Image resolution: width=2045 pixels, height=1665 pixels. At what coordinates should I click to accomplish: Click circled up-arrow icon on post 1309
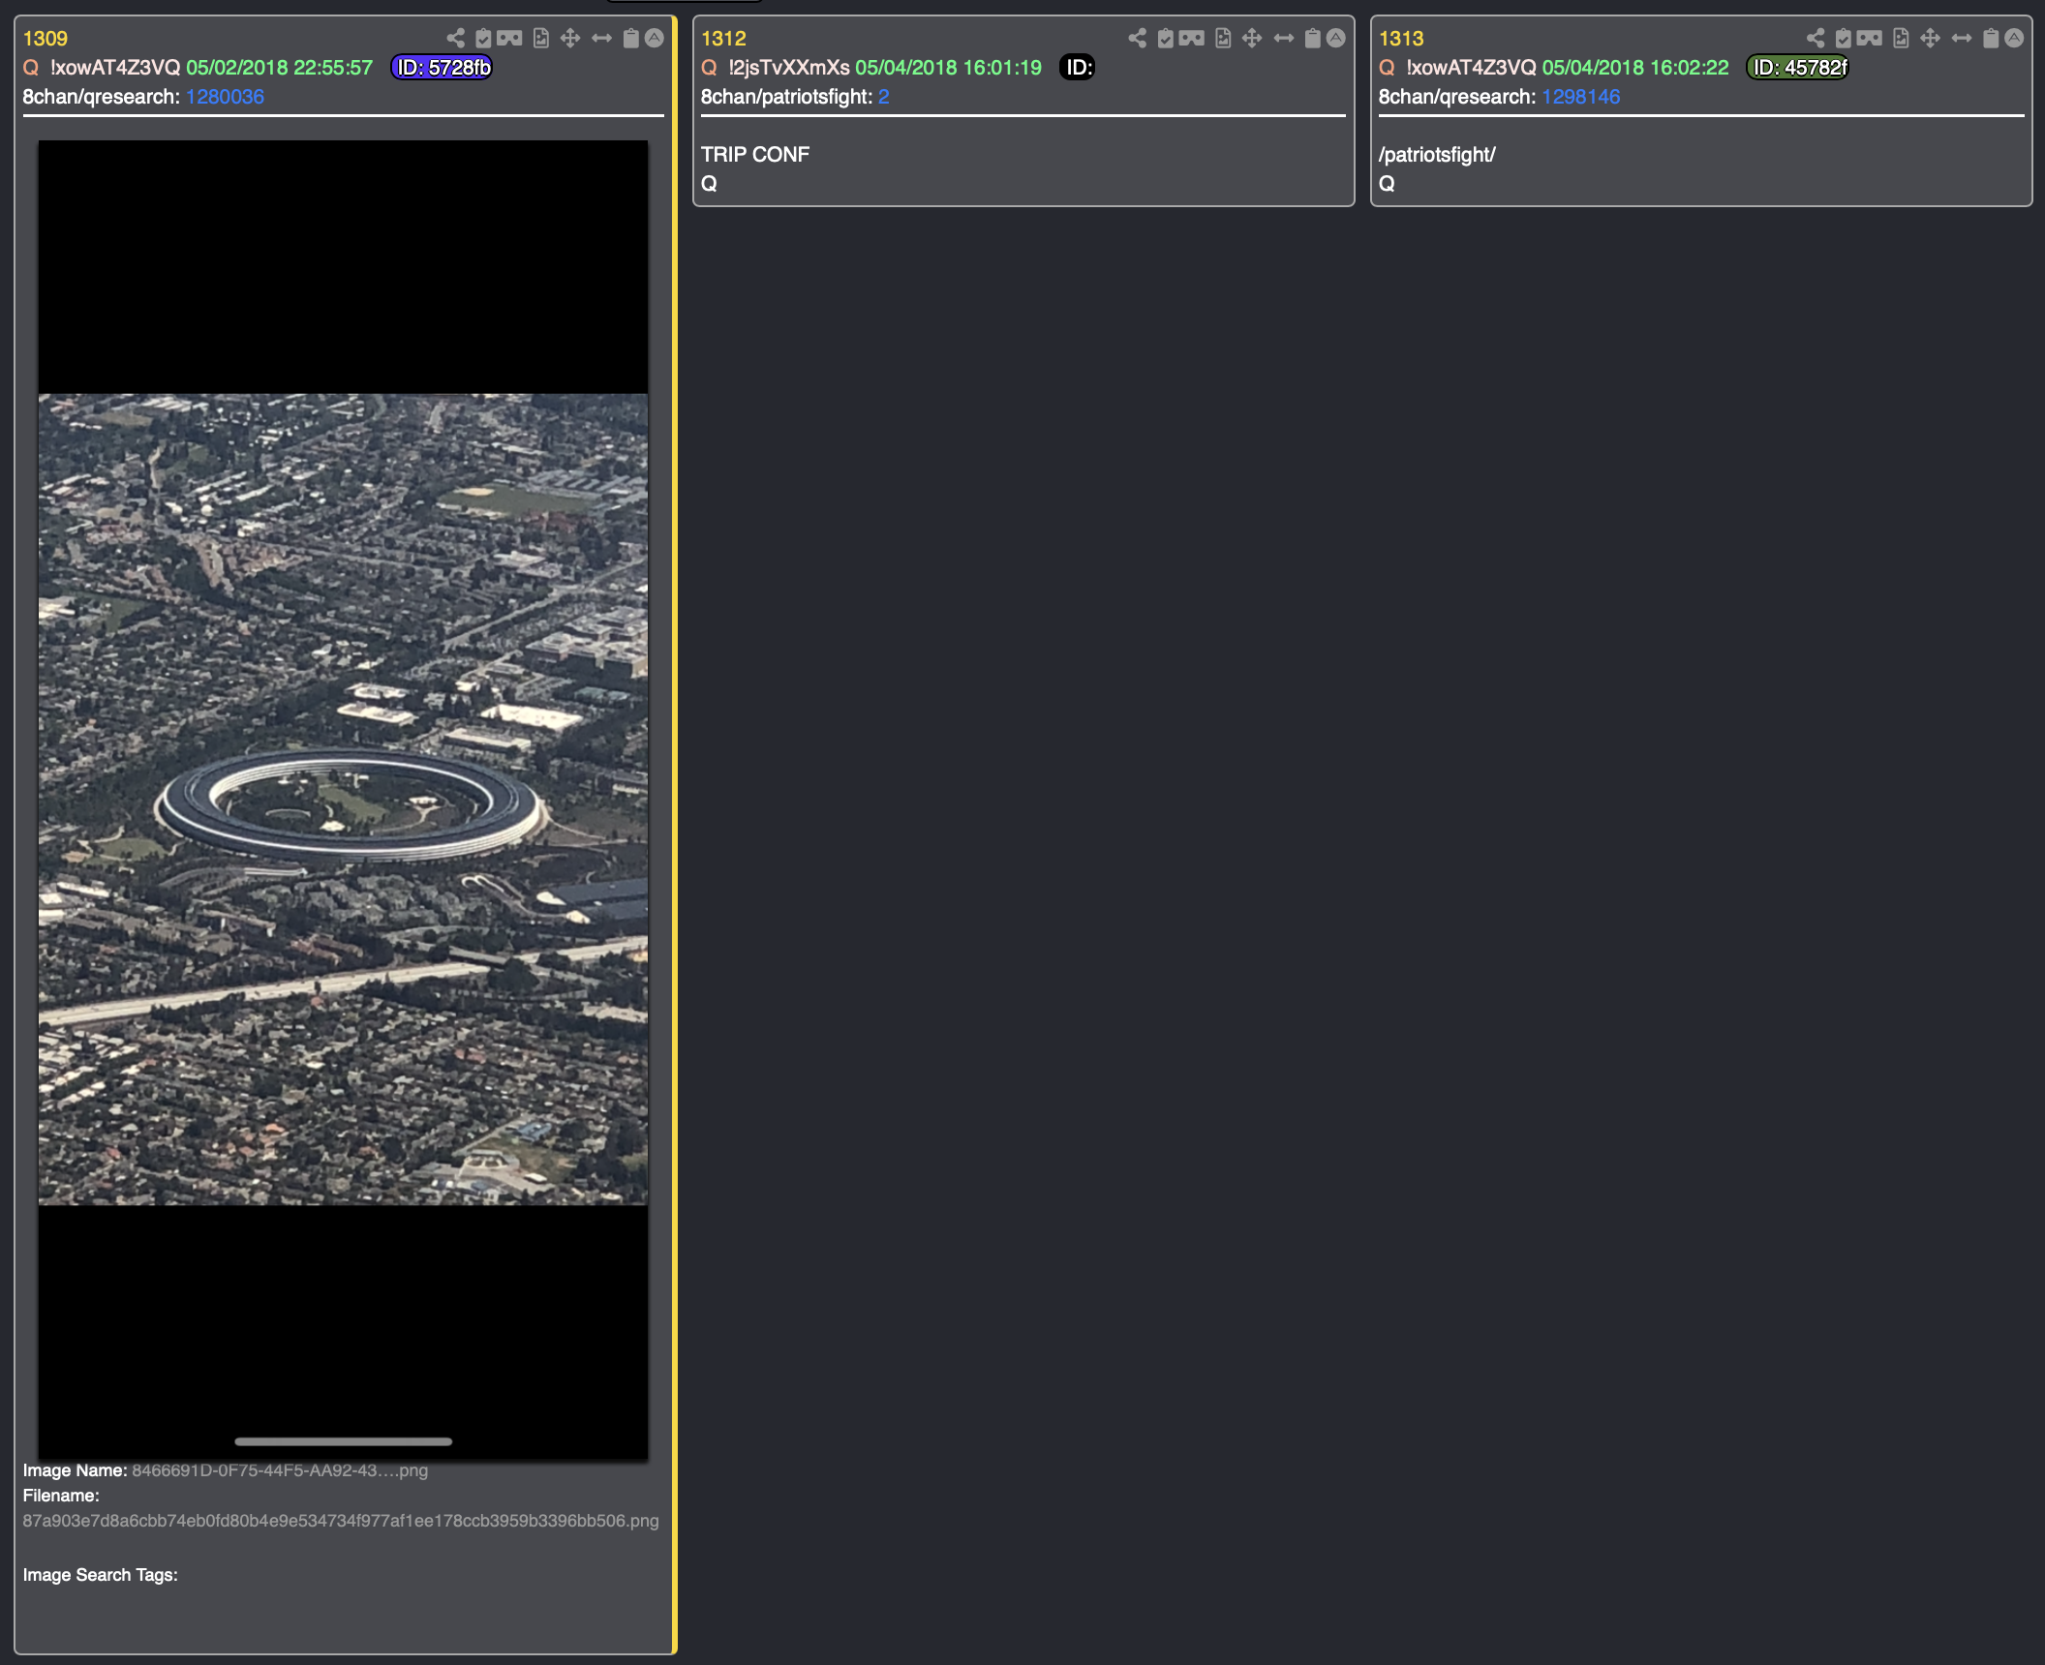click(x=655, y=39)
